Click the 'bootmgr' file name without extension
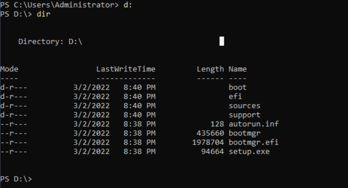The image size is (348, 188). click(245, 134)
